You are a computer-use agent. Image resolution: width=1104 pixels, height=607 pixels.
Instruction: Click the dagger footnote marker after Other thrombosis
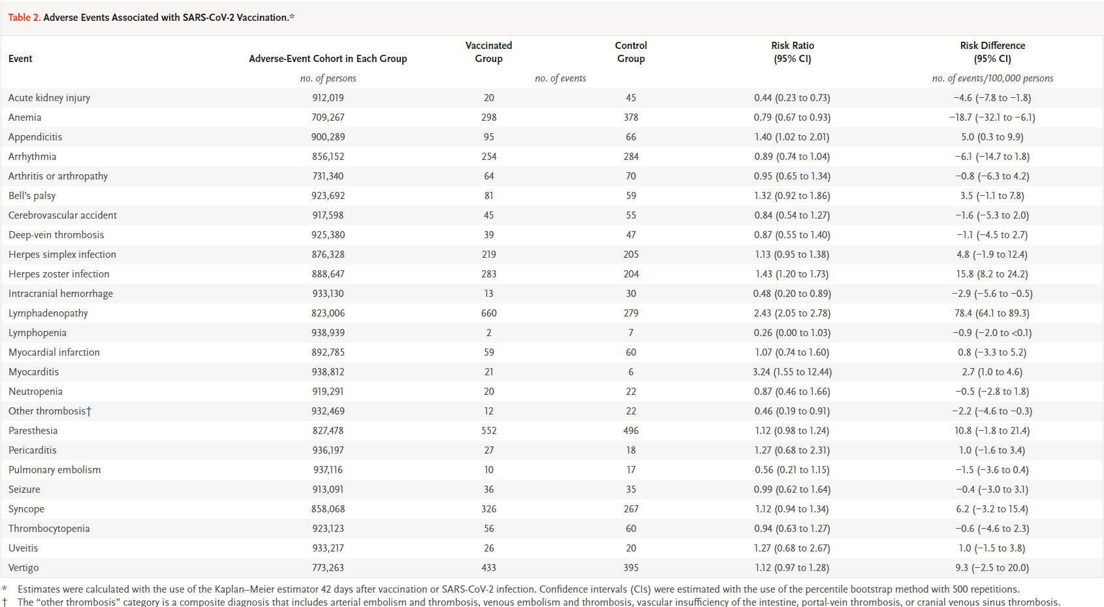pyautogui.click(x=89, y=411)
